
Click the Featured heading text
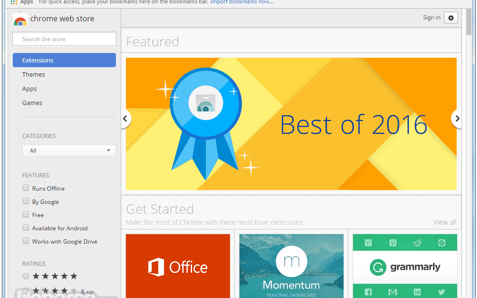pos(152,42)
